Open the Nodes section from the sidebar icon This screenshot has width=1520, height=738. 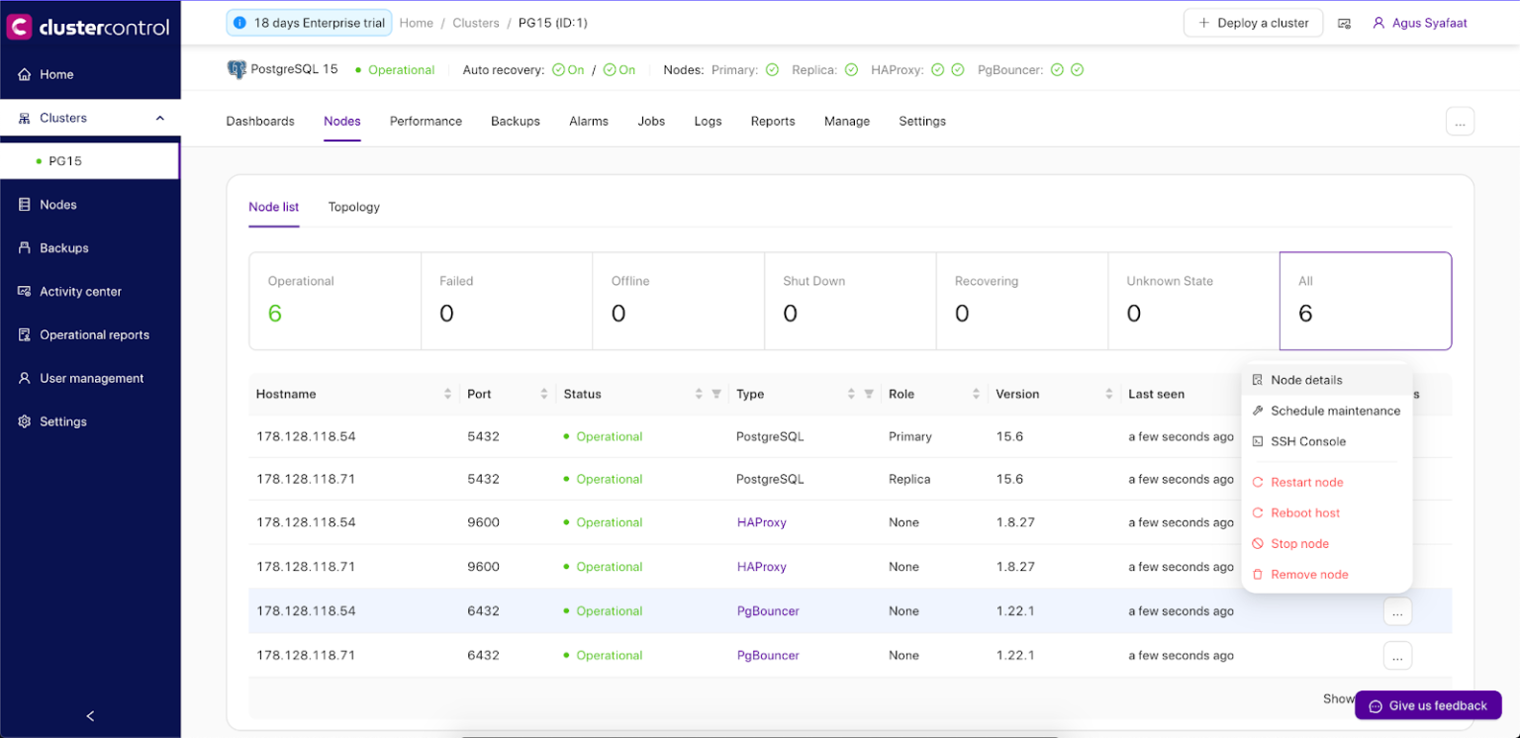[24, 204]
